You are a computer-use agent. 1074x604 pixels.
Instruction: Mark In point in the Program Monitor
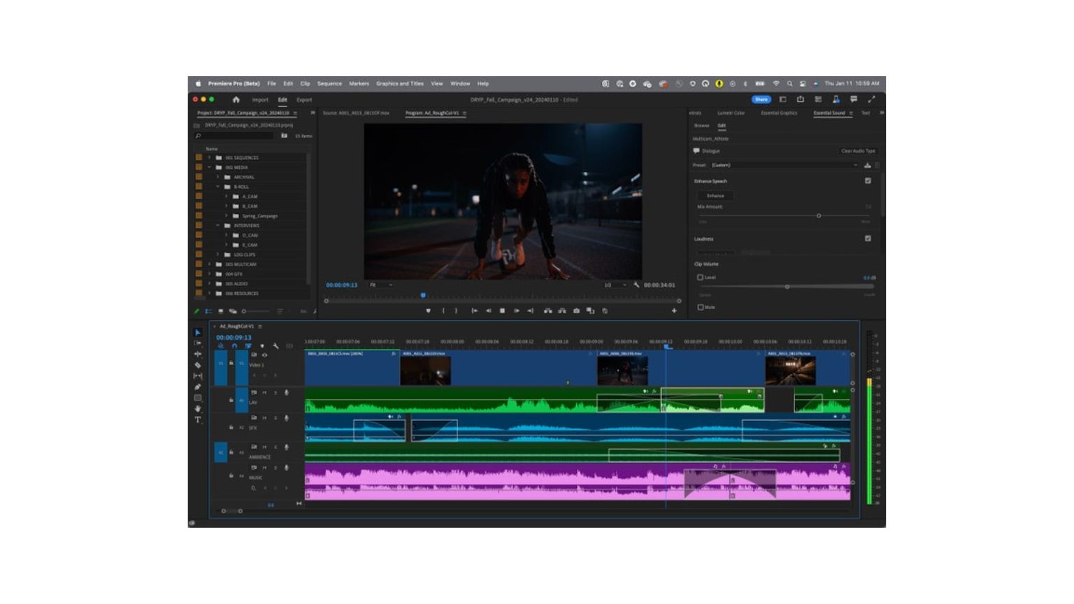(443, 310)
